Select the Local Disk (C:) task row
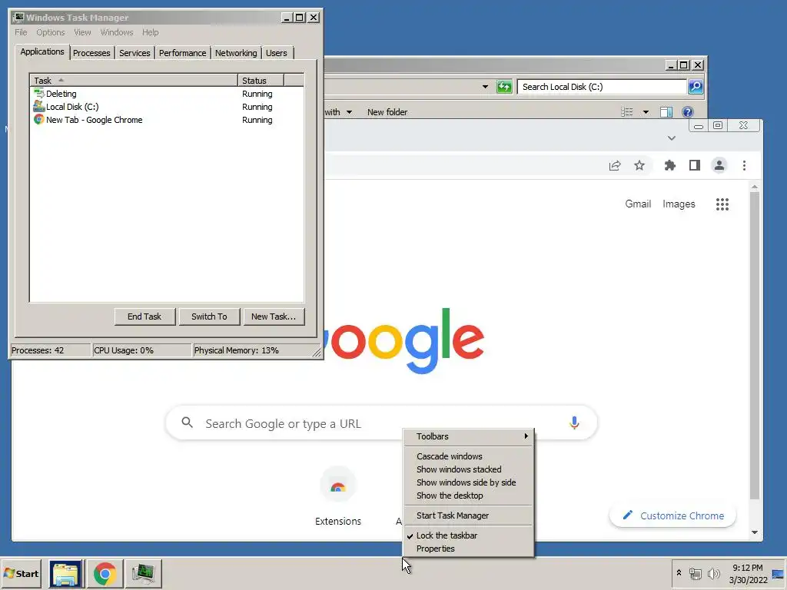The height and width of the screenshot is (590, 787). 167,107
